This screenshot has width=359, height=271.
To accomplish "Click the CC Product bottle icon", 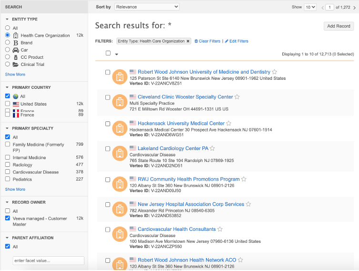I will click(16, 57).
